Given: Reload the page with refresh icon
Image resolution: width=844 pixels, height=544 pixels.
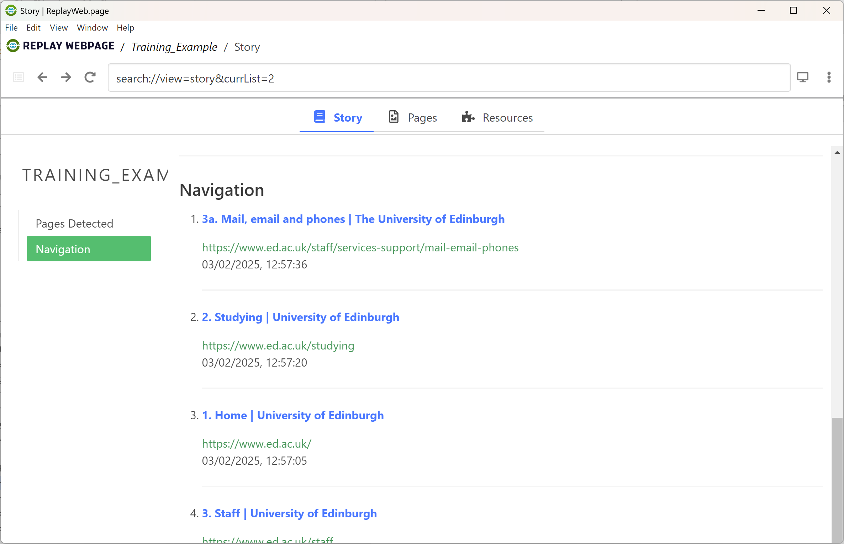Looking at the screenshot, I should [x=90, y=78].
